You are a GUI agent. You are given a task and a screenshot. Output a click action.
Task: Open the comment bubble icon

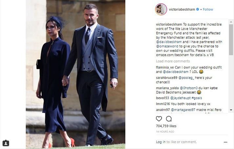click(169, 119)
